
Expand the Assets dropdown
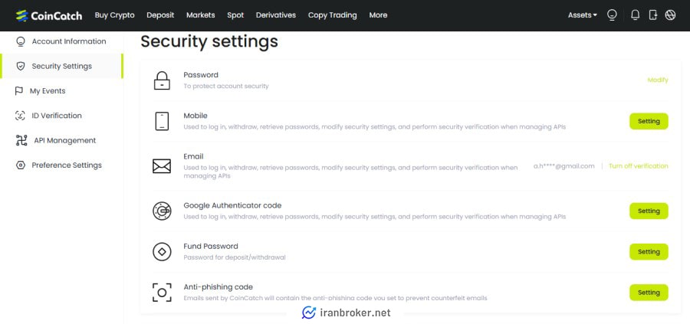click(x=582, y=15)
